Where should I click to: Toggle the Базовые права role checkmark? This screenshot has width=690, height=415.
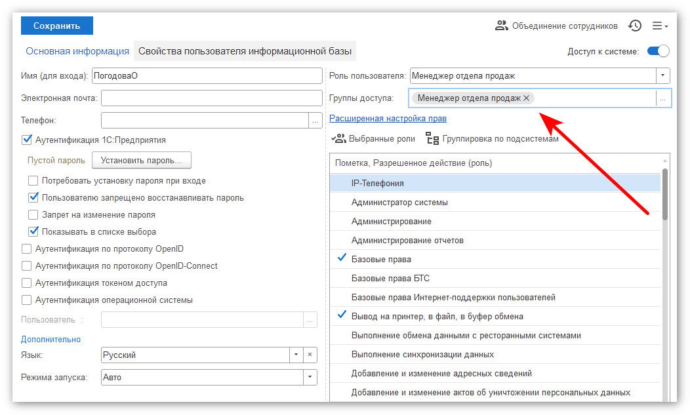[342, 258]
